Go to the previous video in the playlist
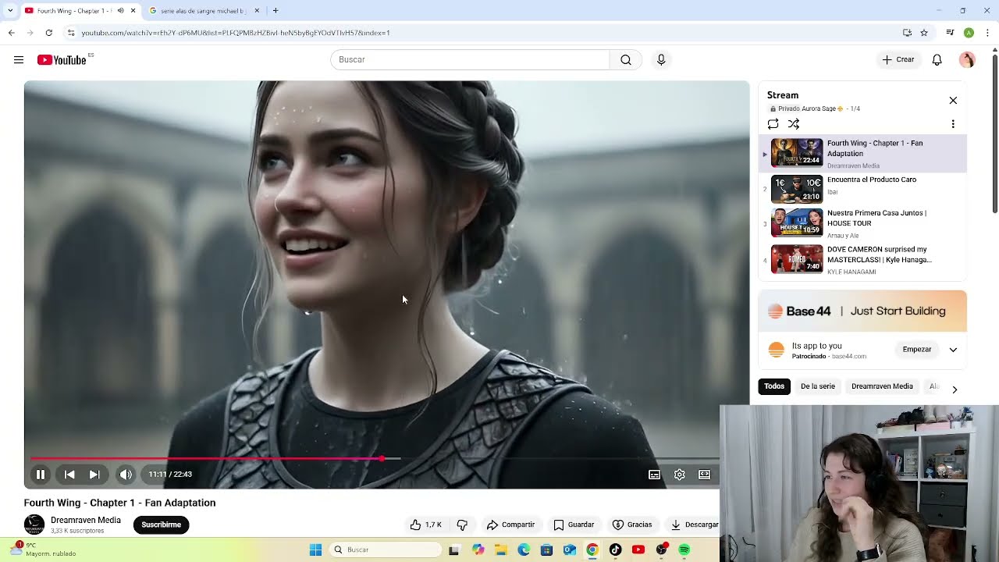 click(69, 475)
